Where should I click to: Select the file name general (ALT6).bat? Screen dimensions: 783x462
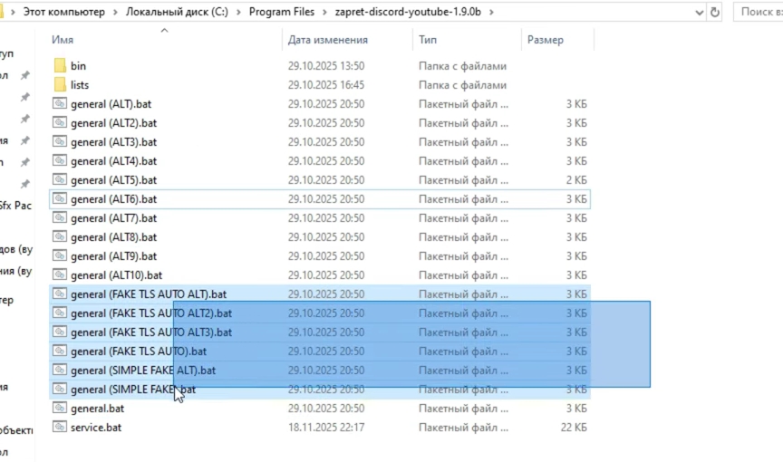(x=114, y=199)
